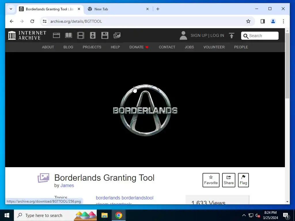This screenshot has height=221, width=295.
Task: Click the browser Back arrow
Action: pyautogui.click(x=12, y=21)
